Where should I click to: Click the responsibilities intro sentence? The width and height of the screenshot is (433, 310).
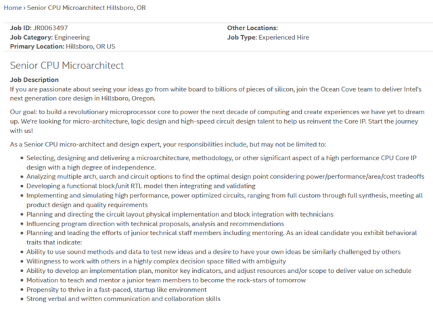click(168, 144)
